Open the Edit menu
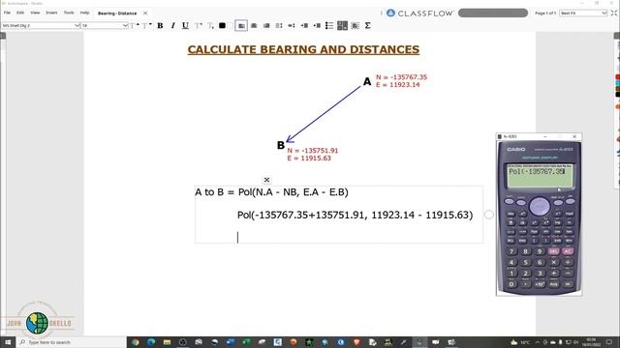620x348 pixels. (x=20, y=13)
